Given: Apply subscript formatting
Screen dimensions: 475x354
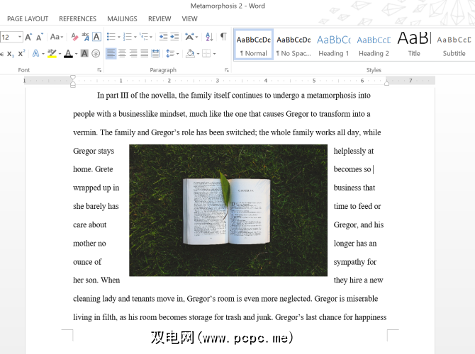Looking at the screenshot, I should pos(10,54).
